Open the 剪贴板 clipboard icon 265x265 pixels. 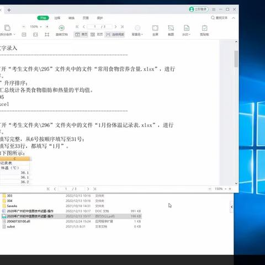[x=204, y=28]
